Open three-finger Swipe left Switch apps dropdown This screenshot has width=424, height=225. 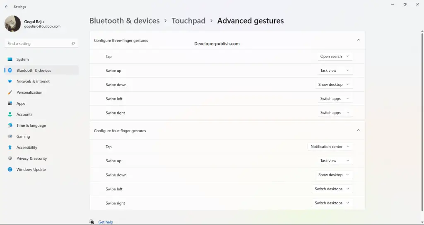(x=335, y=99)
